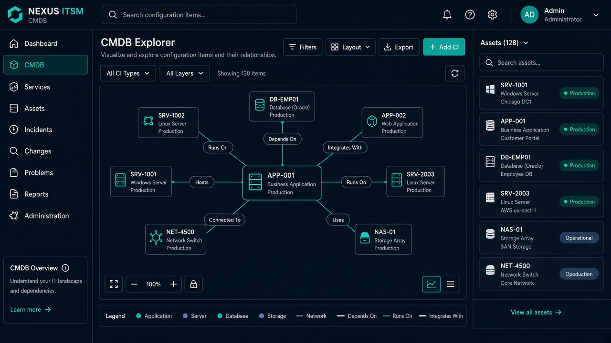Open the All CI Types dropdown
This screenshot has width=611, height=343.
[x=128, y=73]
